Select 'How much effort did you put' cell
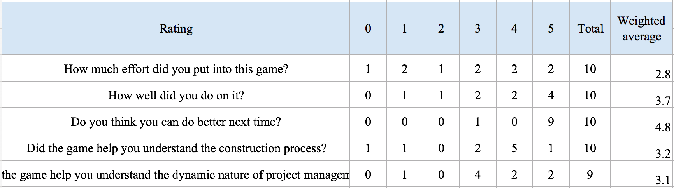The image size is (674, 188). [x=176, y=68]
